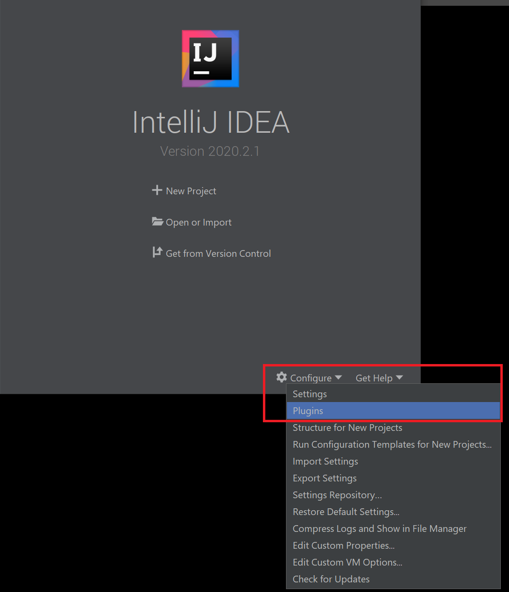Open Edit Custom Properties
The image size is (509, 592).
click(393, 545)
